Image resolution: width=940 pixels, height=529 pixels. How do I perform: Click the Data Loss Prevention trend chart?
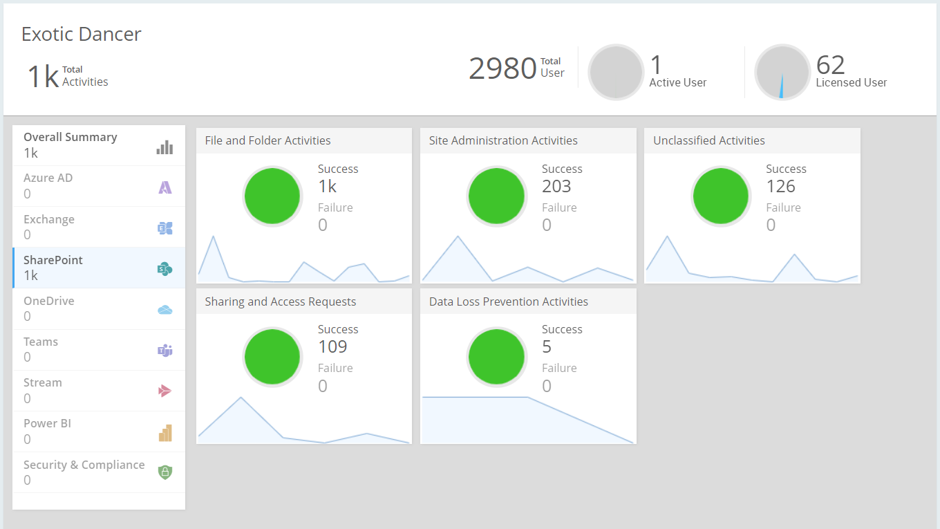pyautogui.click(x=528, y=419)
